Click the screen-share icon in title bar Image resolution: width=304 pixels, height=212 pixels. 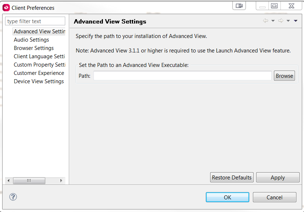(239, 6)
